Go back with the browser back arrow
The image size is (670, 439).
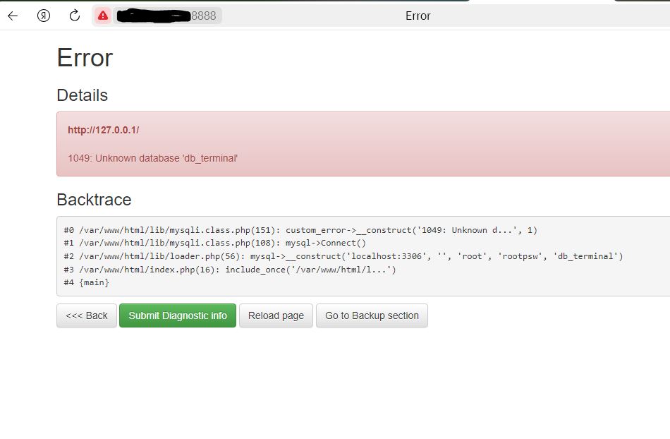click(x=13, y=16)
